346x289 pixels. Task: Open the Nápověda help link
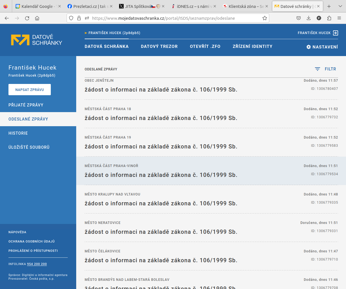coord(17,232)
